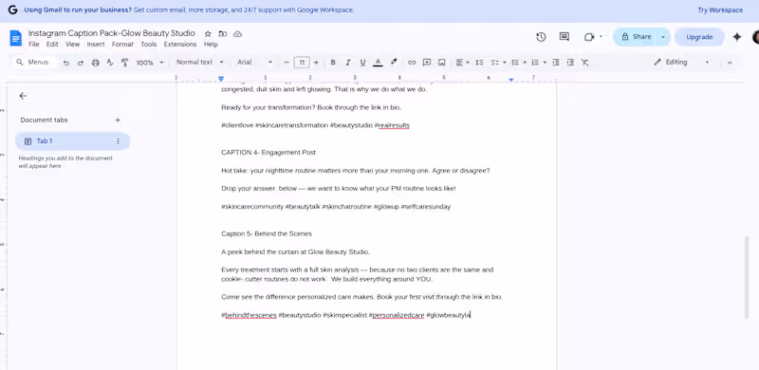Increase the paragraph indent
The height and width of the screenshot is (370, 759).
pos(570,63)
